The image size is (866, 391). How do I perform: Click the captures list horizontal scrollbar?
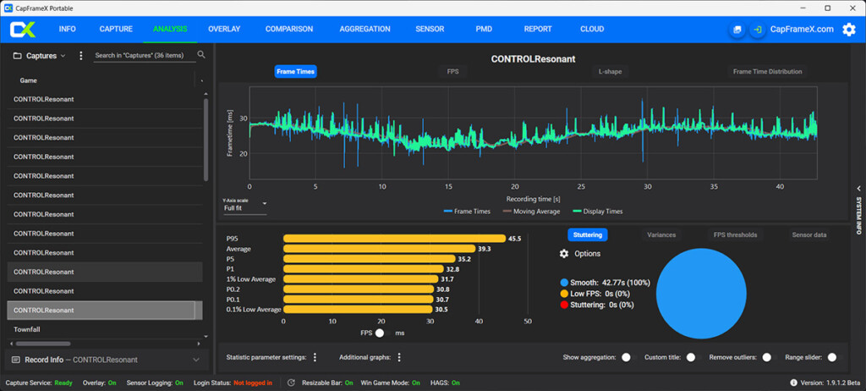coord(44,344)
